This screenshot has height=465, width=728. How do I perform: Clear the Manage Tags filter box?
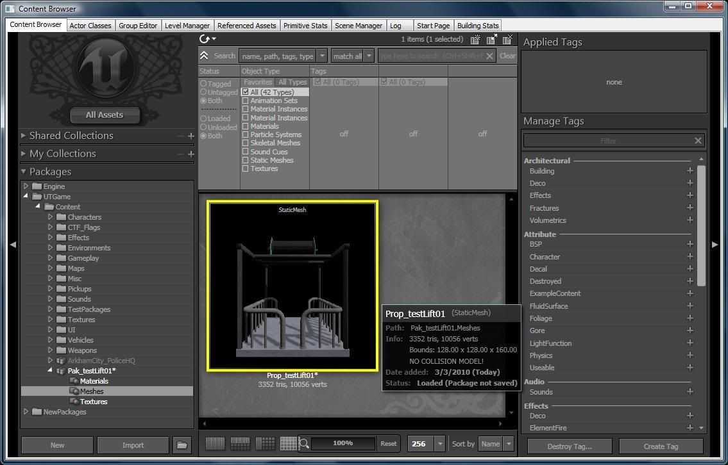click(x=698, y=140)
